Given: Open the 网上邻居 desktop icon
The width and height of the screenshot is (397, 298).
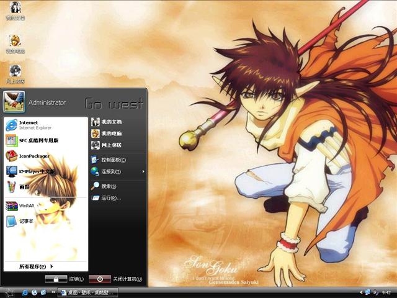Looking at the screenshot, I should click(15, 74).
